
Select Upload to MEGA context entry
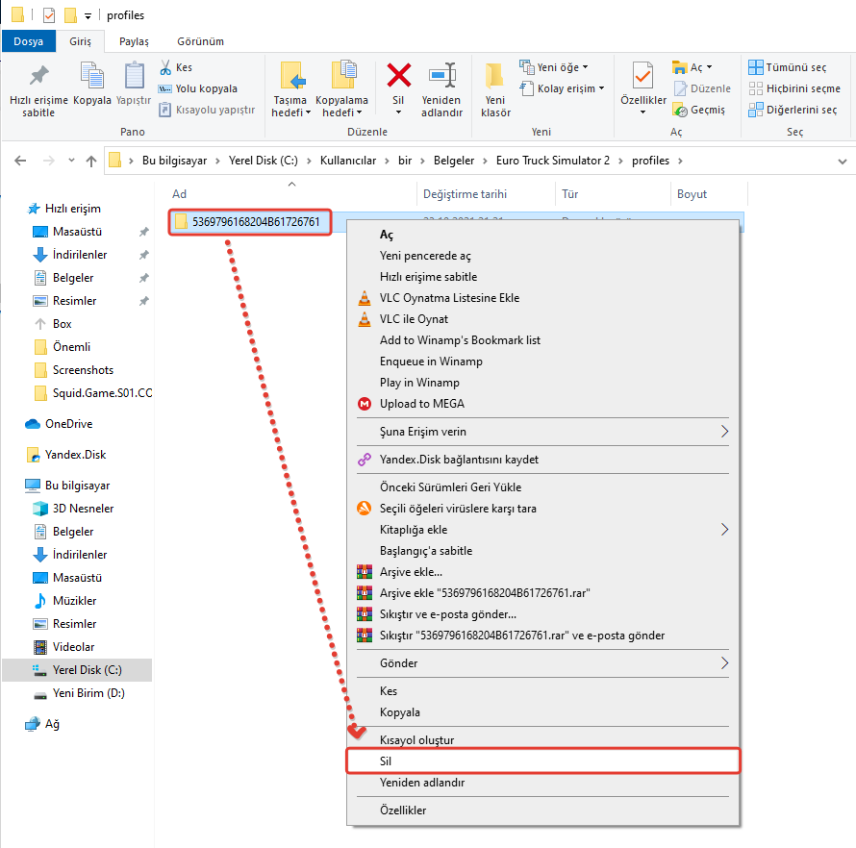(543, 404)
